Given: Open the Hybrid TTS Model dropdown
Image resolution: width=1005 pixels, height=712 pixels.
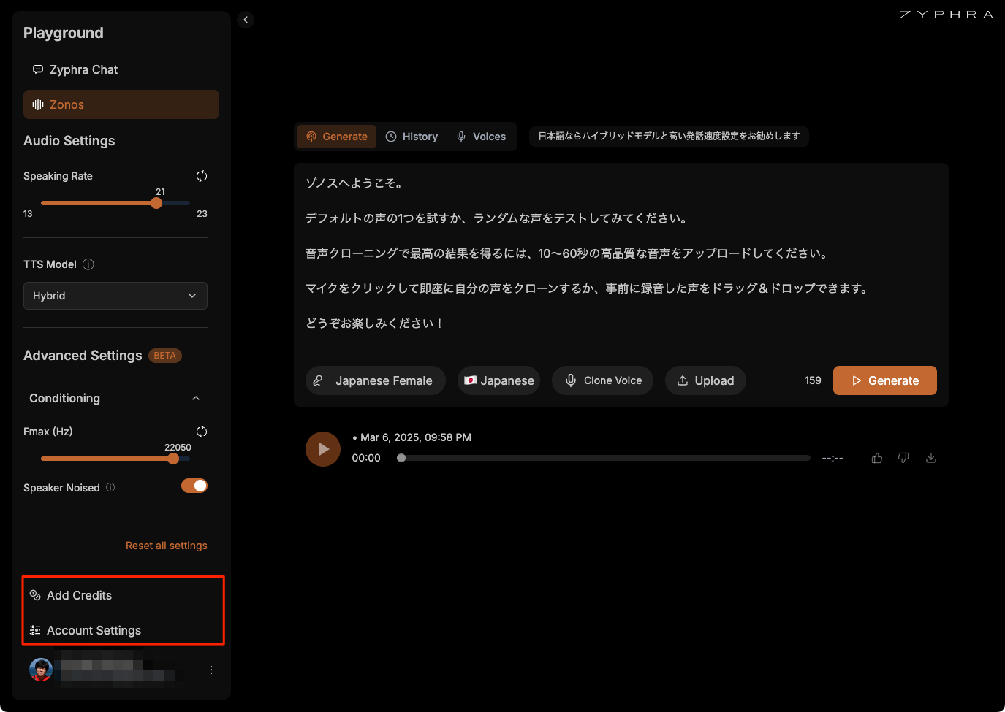Looking at the screenshot, I should [x=115, y=296].
